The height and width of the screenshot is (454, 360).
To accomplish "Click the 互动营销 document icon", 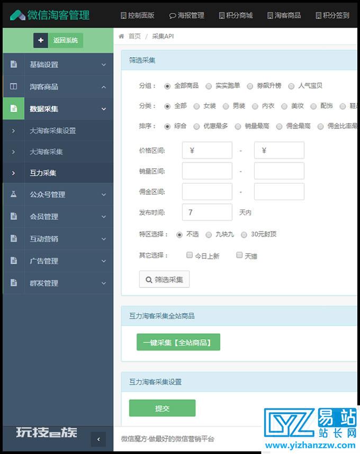I will click(x=14, y=238).
